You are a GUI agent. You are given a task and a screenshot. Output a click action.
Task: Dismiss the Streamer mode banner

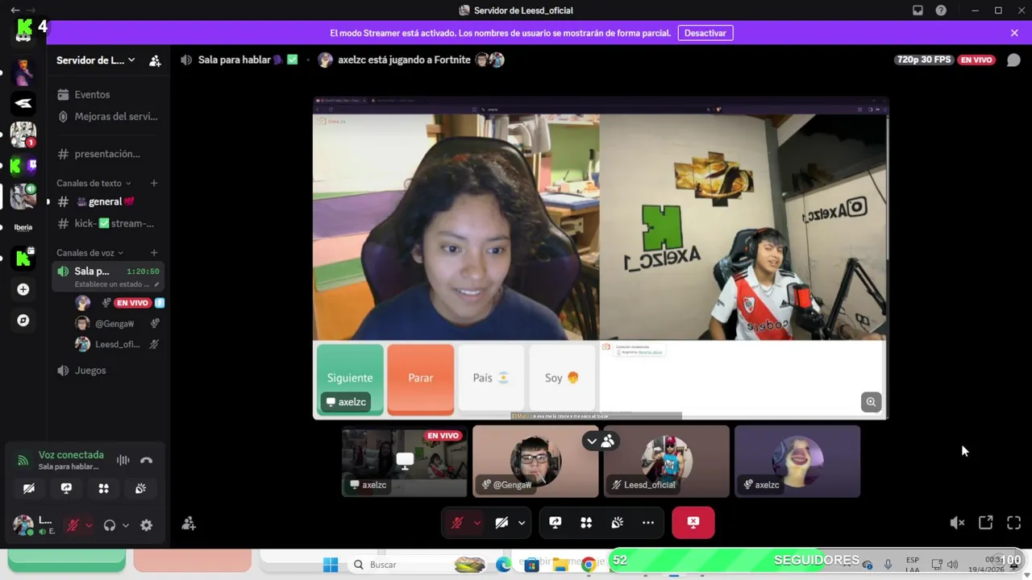tap(1014, 33)
